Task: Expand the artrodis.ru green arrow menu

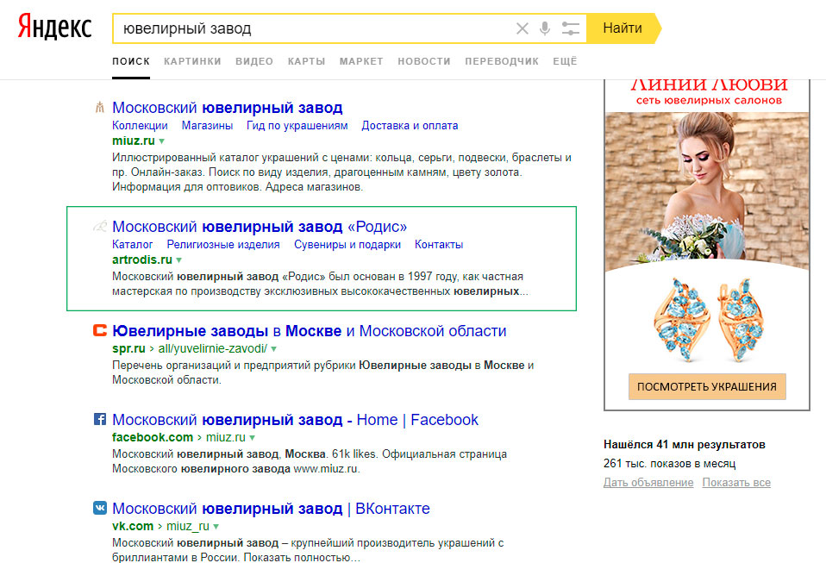Action: click(179, 260)
